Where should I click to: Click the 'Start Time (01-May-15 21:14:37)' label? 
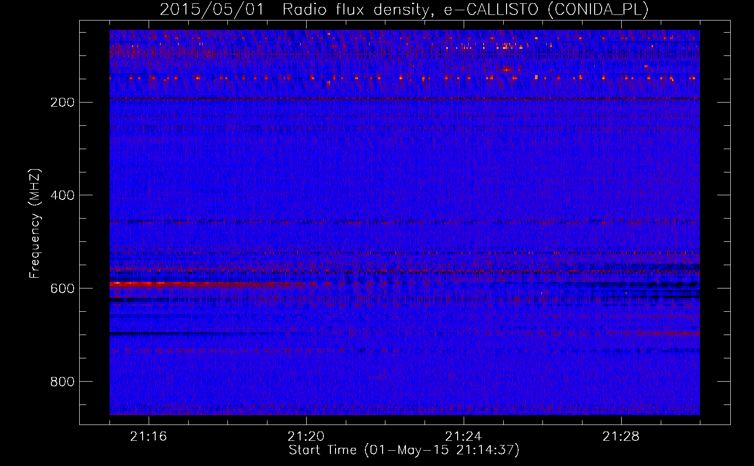coord(404,450)
